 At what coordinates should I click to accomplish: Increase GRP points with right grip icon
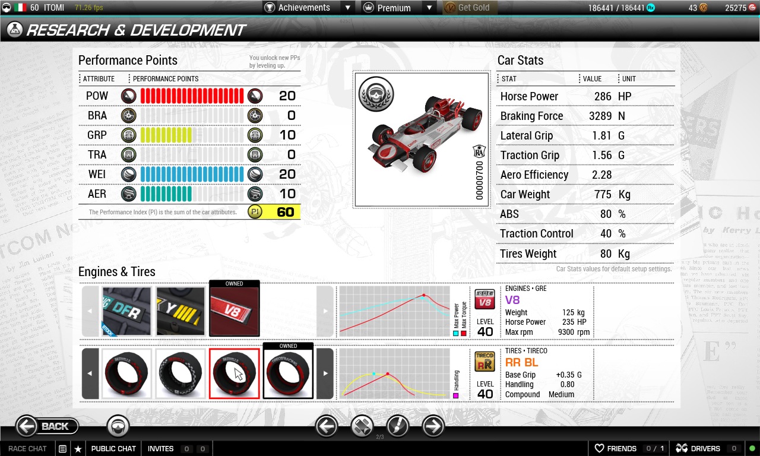(255, 135)
